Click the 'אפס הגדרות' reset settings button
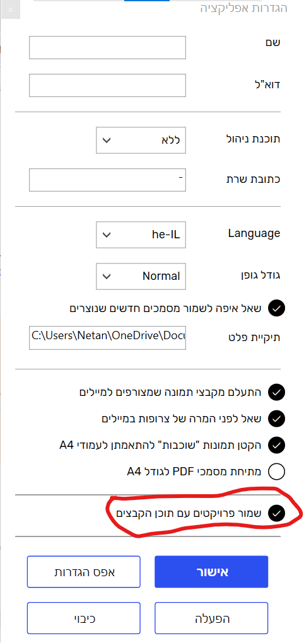 [84, 572]
